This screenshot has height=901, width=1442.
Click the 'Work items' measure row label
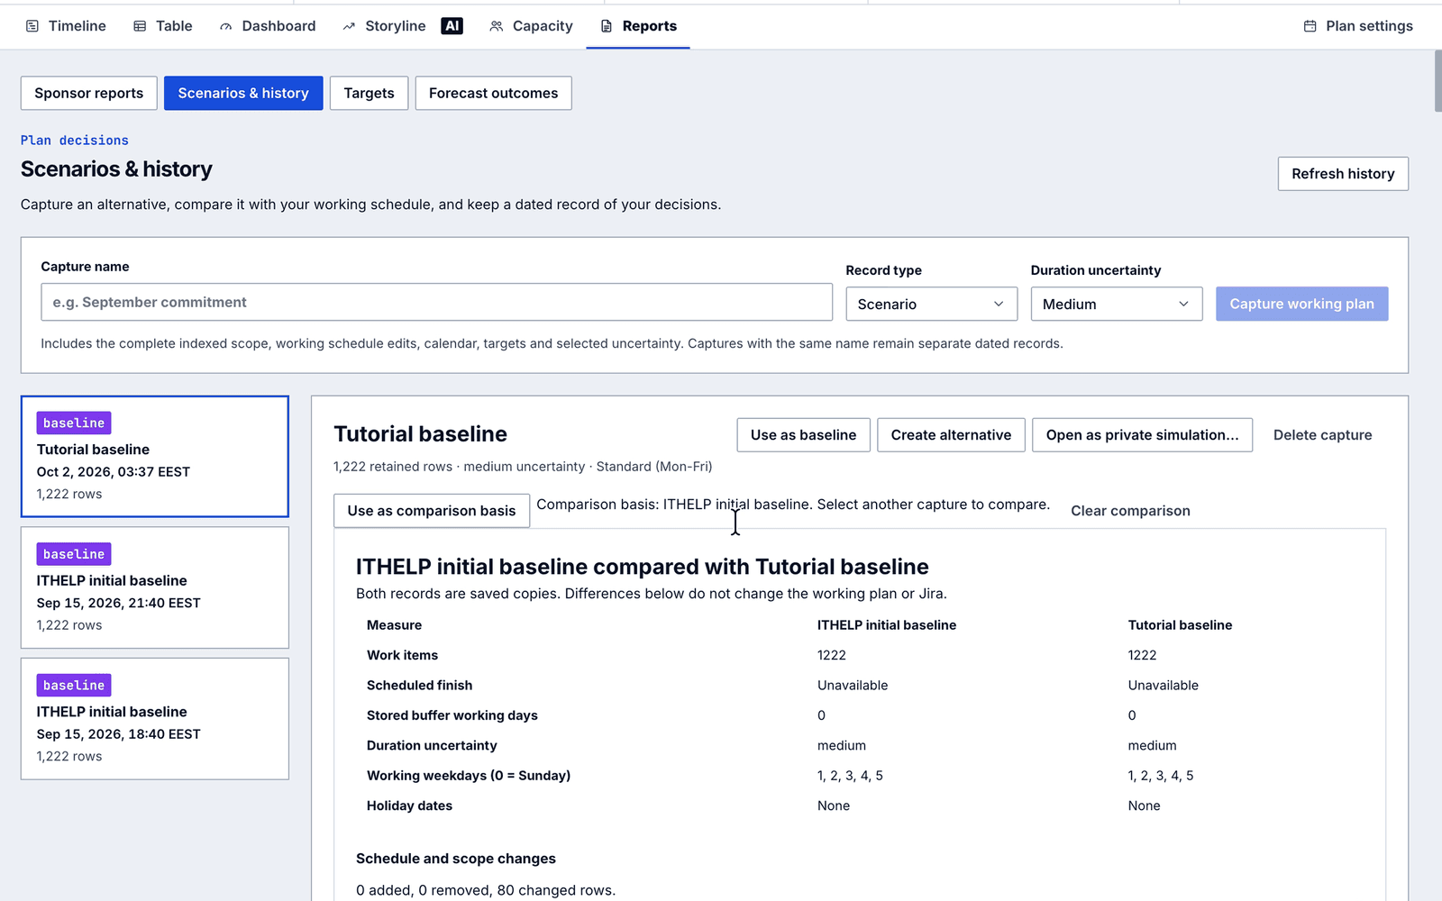[402, 656]
